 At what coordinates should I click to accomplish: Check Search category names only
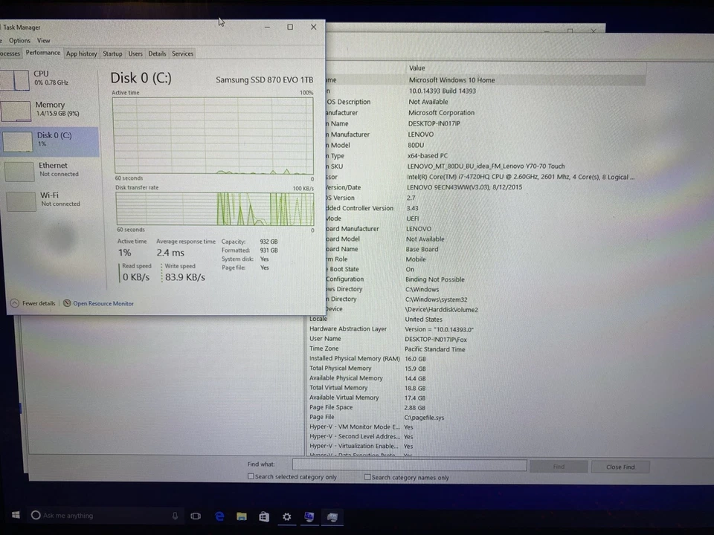[x=367, y=477]
